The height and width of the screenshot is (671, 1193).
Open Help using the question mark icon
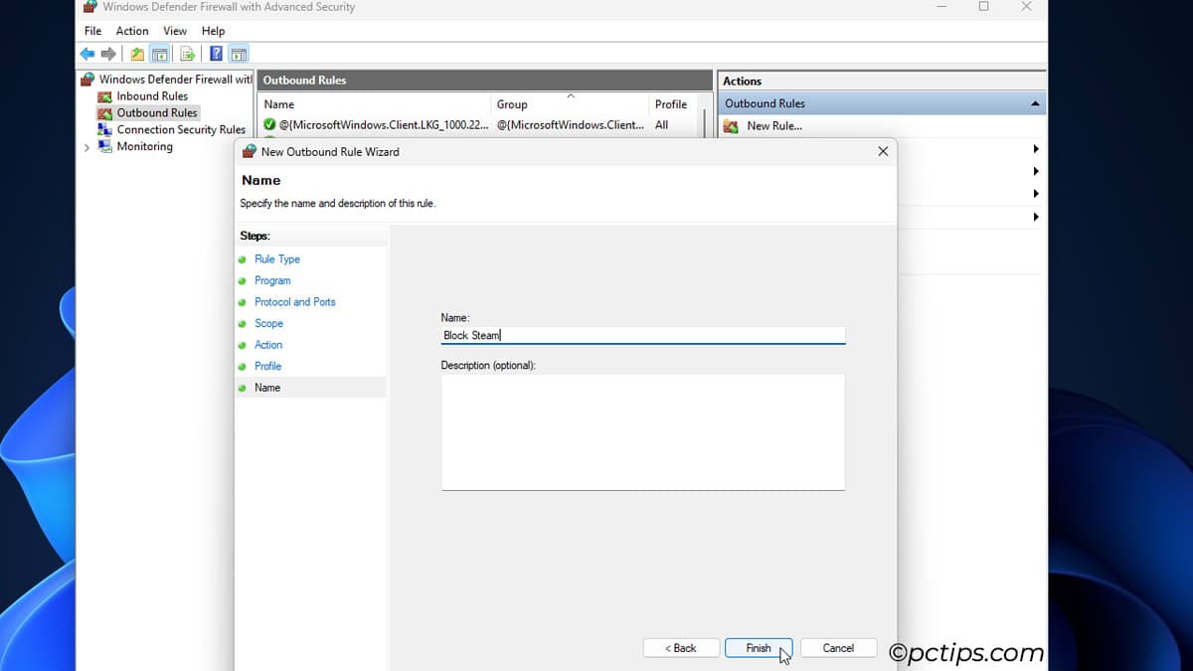tap(216, 53)
